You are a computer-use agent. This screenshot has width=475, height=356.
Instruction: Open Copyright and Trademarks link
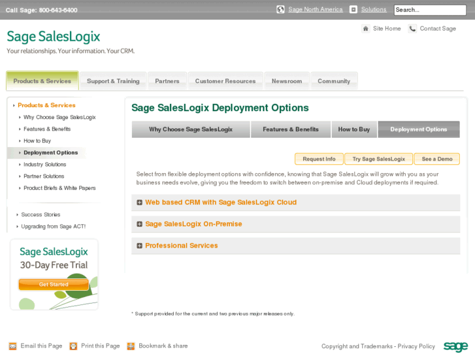(x=357, y=346)
